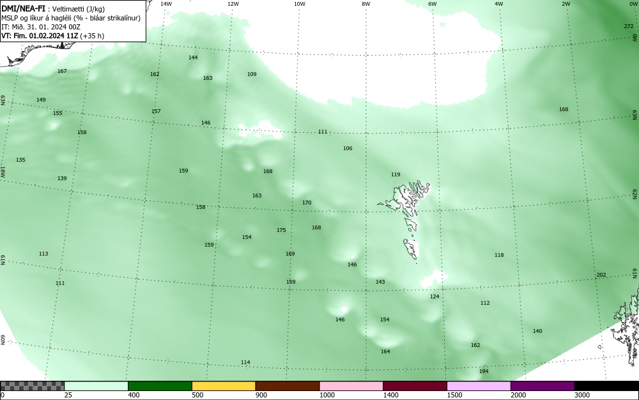Click the 6W longitude label
Viewport: 639px width, 400px height.
[x=433, y=4]
